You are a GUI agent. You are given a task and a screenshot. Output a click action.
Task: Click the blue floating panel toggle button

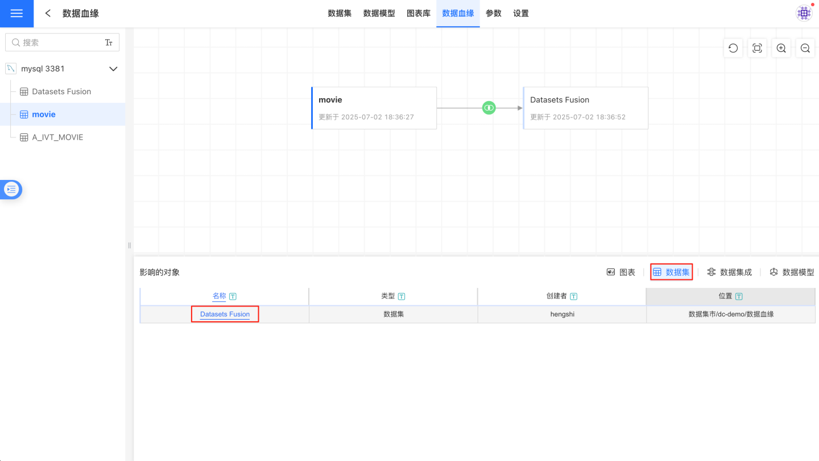(11, 190)
